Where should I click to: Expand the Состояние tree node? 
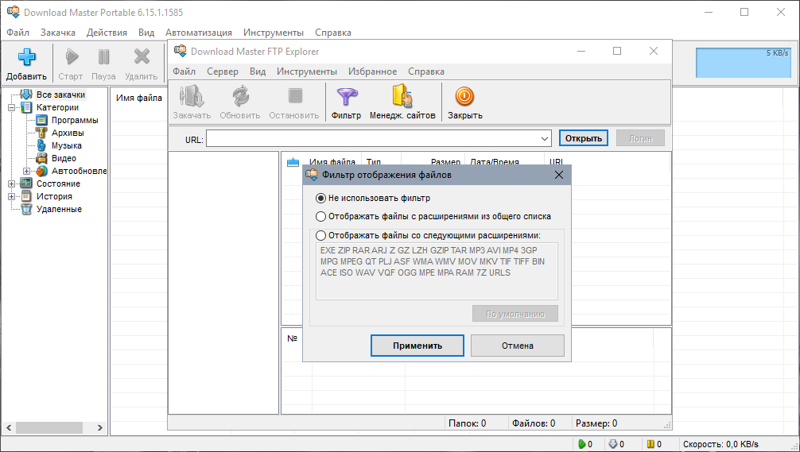[x=12, y=184]
